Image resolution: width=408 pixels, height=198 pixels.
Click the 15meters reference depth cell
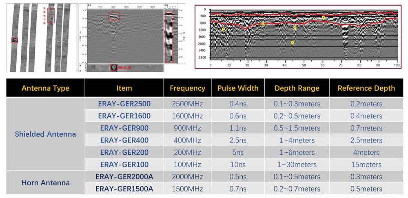click(x=366, y=165)
